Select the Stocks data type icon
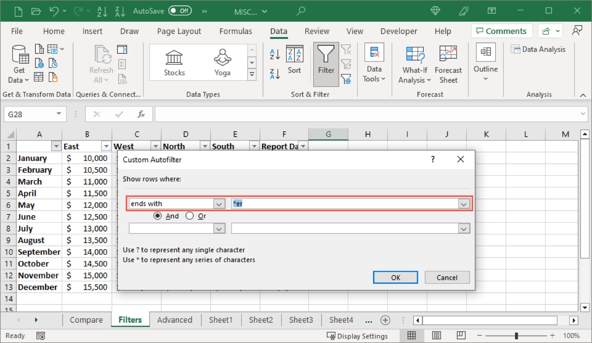Image resolution: width=592 pixels, height=343 pixels. tap(174, 62)
